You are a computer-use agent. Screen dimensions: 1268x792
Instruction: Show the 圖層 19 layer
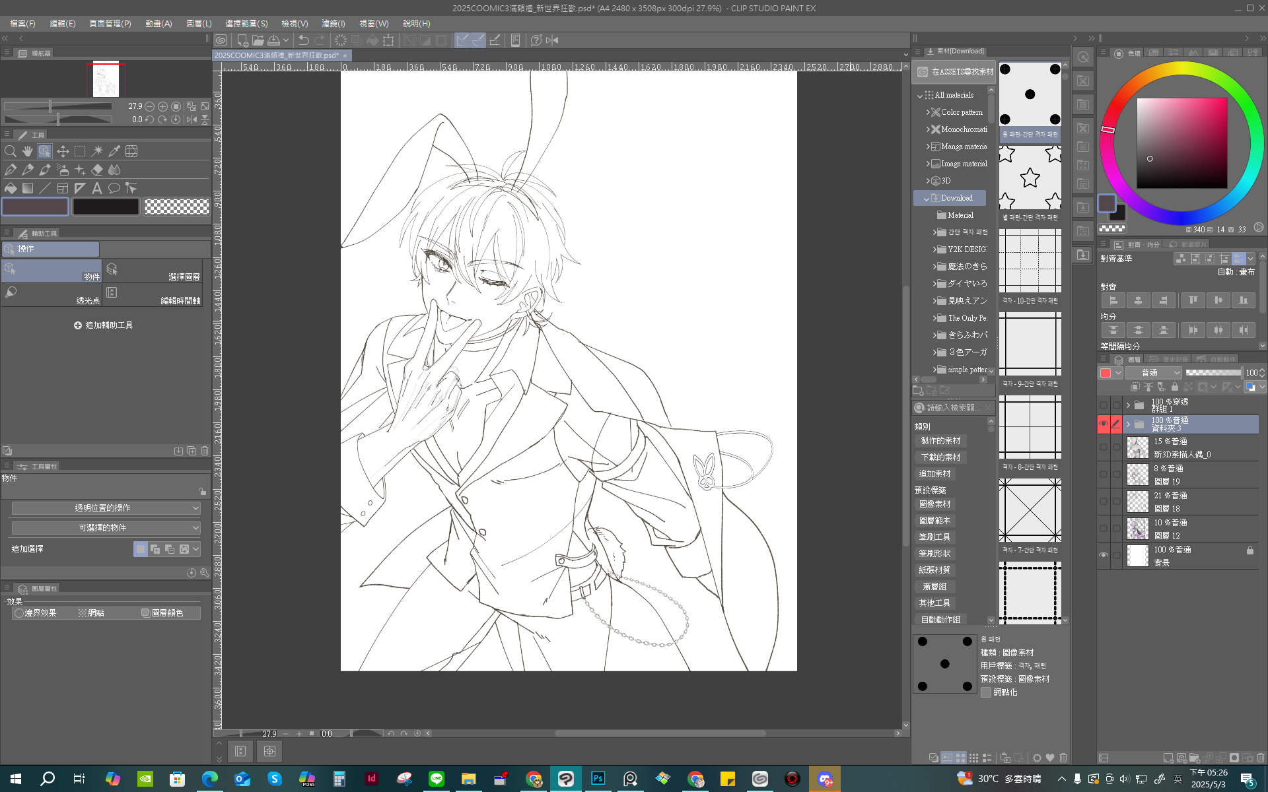(x=1103, y=475)
